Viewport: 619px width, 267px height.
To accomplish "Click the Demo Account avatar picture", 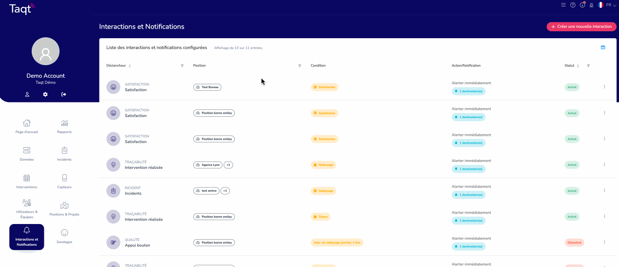I will [x=46, y=51].
